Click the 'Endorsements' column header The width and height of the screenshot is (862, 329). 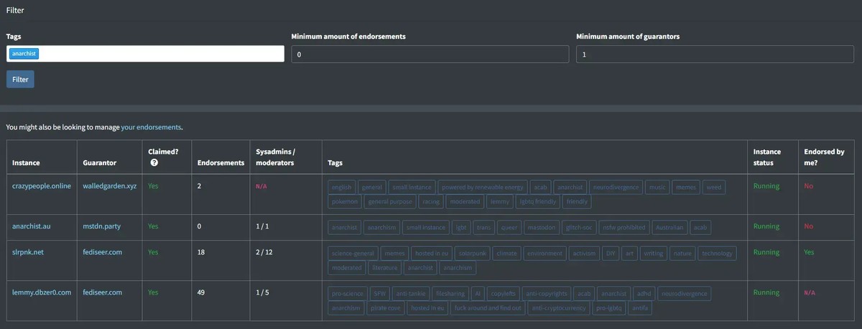tap(221, 163)
